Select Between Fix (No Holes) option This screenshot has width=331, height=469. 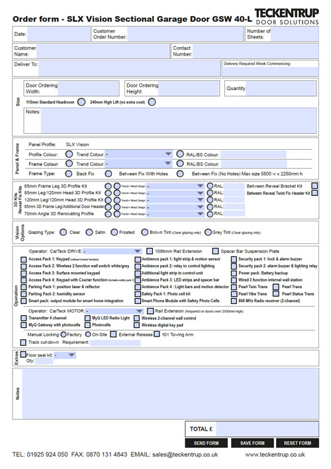coord(180,174)
